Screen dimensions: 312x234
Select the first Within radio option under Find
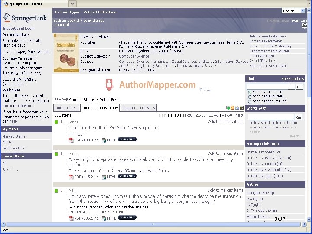point(250,92)
